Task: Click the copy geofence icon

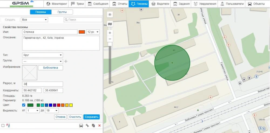Action: [x=93, y=125]
